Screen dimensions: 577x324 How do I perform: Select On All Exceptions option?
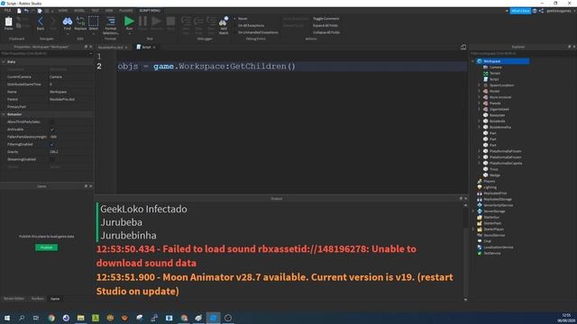click(x=251, y=25)
